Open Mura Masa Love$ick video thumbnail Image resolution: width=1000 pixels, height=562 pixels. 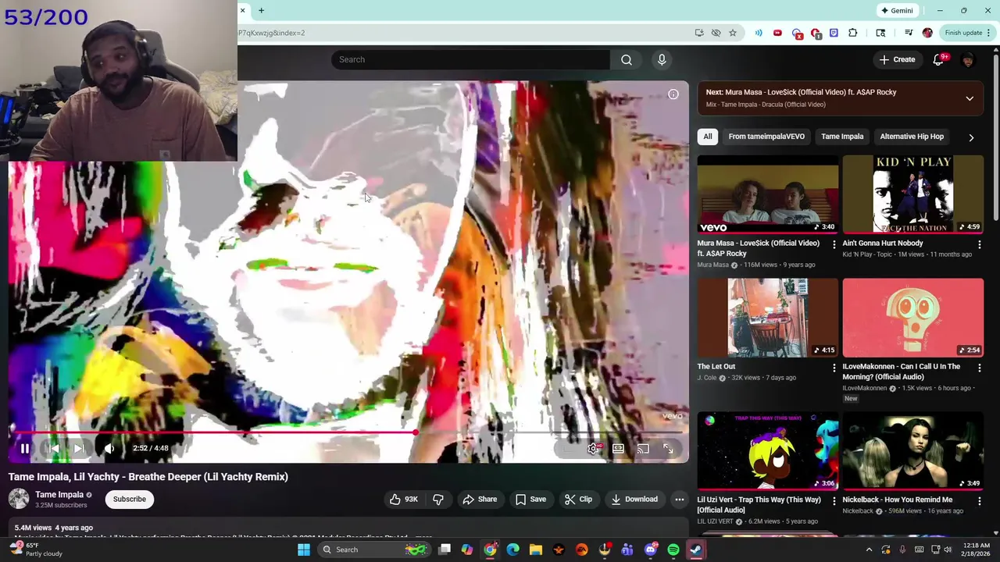pos(768,194)
